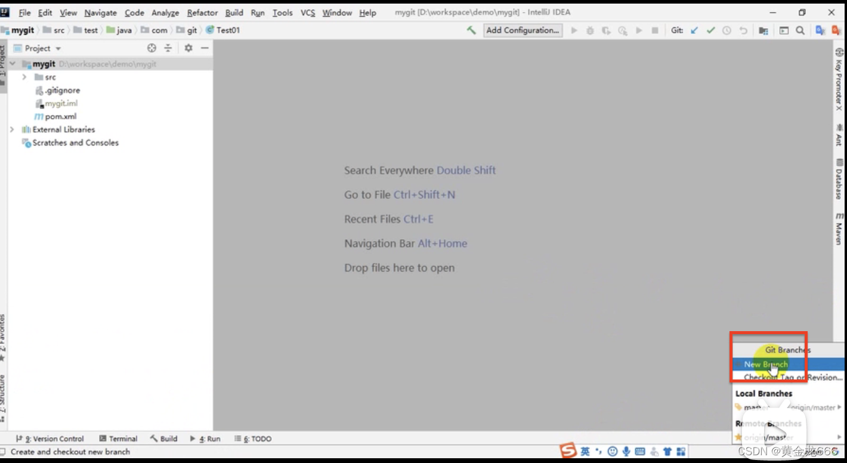Open the Tools menu
This screenshot has width=847, height=463.
pos(282,13)
